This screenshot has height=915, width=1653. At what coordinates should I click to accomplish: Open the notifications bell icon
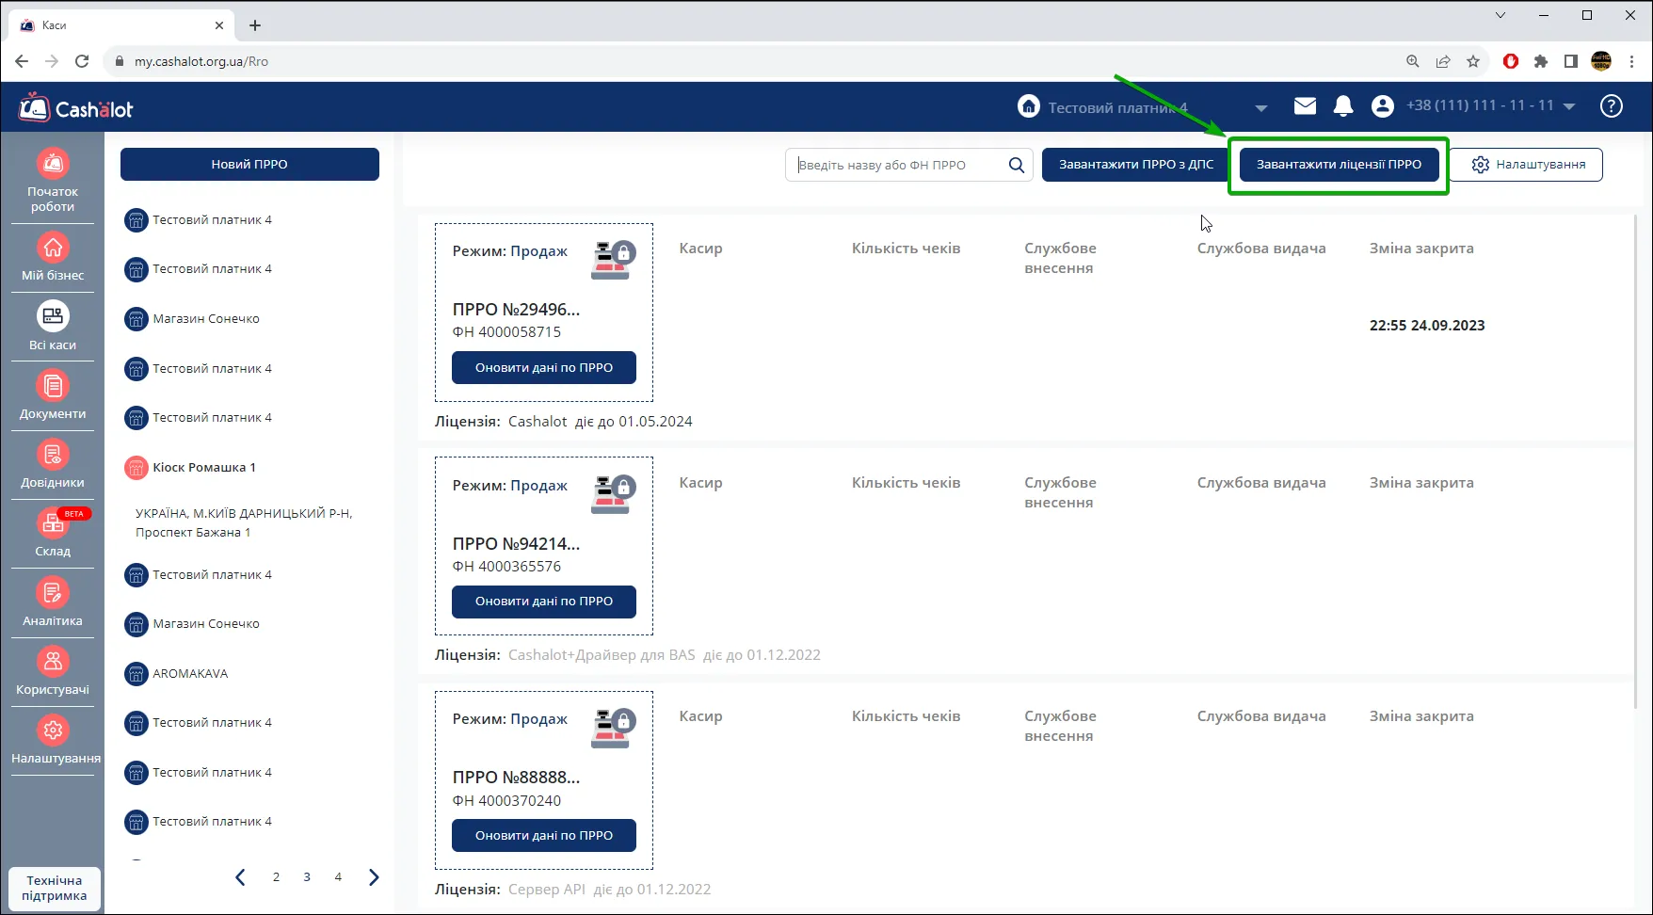click(x=1343, y=106)
